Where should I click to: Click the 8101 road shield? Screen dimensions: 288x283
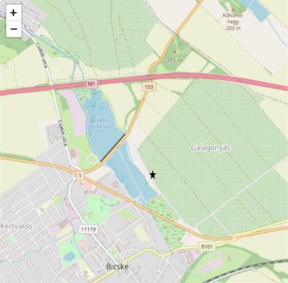point(207,247)
